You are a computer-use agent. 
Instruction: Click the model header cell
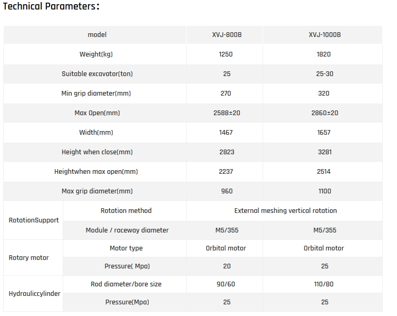point(97,35)
